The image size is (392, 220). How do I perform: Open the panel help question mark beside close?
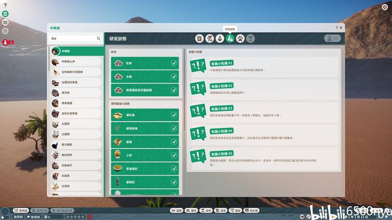(337, 28)
